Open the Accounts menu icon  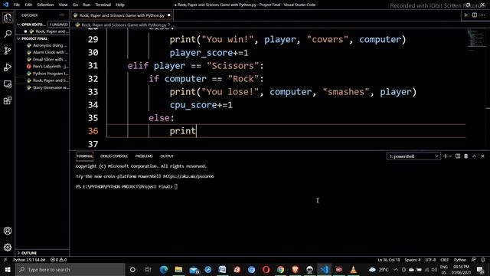(x=8, y=231)
